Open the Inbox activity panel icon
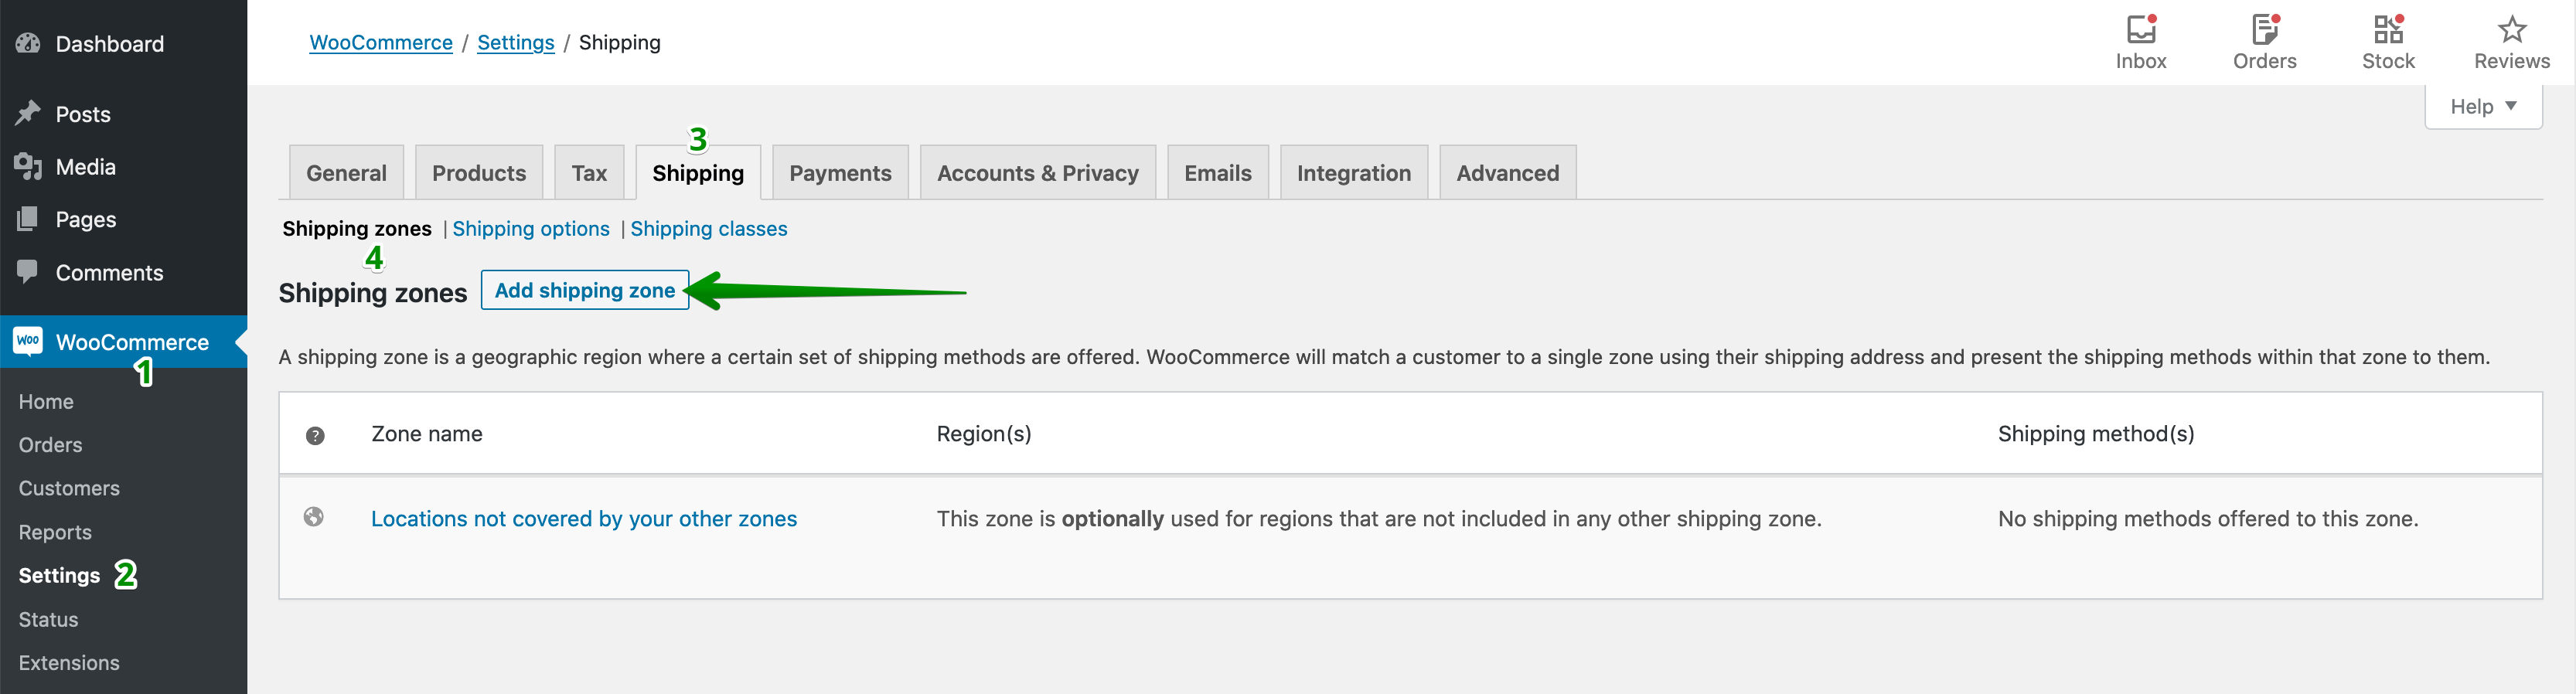2576x694 pixels. [2140, 29]
